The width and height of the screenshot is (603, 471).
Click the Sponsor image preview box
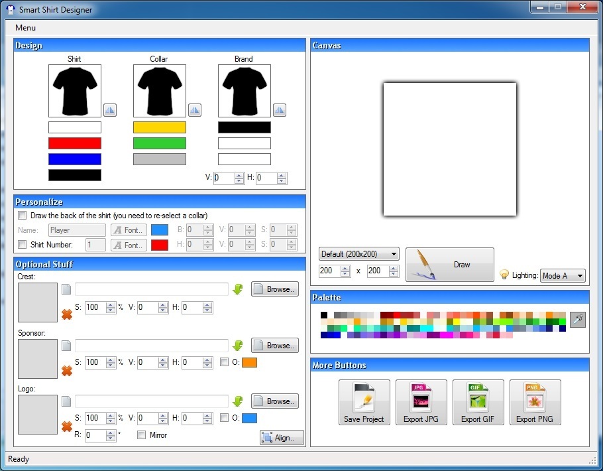38,359
